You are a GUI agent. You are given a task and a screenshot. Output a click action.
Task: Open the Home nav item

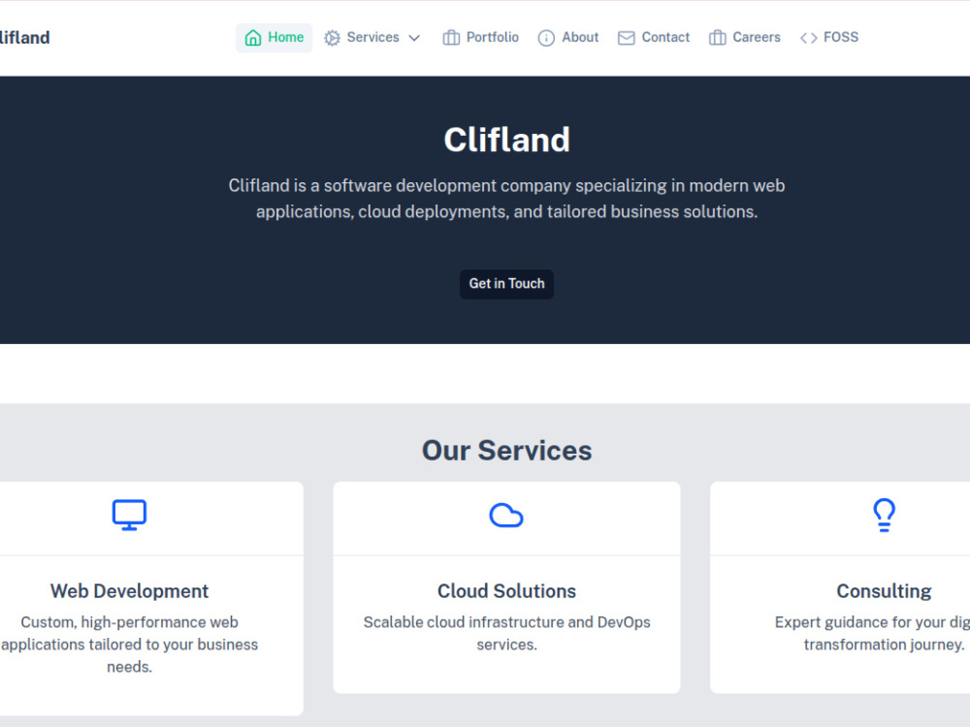click(275, 38)
